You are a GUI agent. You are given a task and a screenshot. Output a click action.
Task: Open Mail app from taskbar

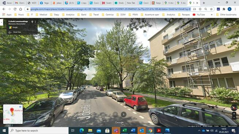coord(99,130)
